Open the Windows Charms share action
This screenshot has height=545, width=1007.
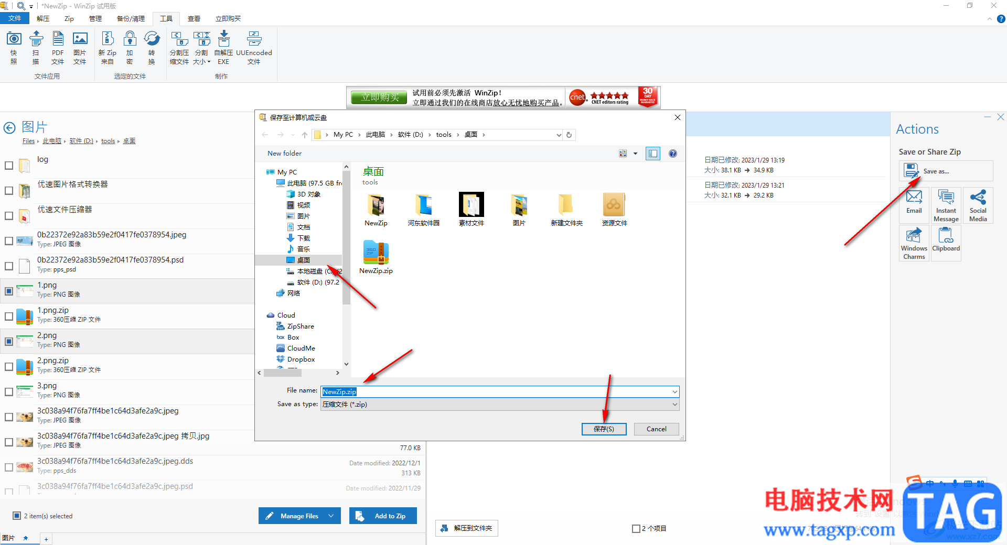tap(914, 243)
